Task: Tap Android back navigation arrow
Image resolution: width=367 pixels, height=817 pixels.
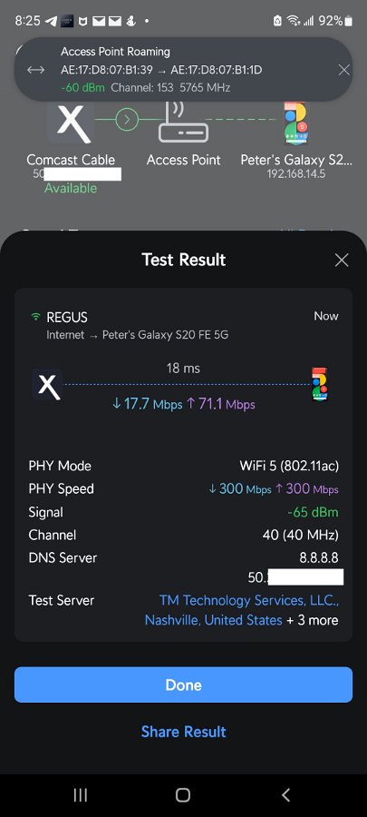Action: [x=285, y=794]
